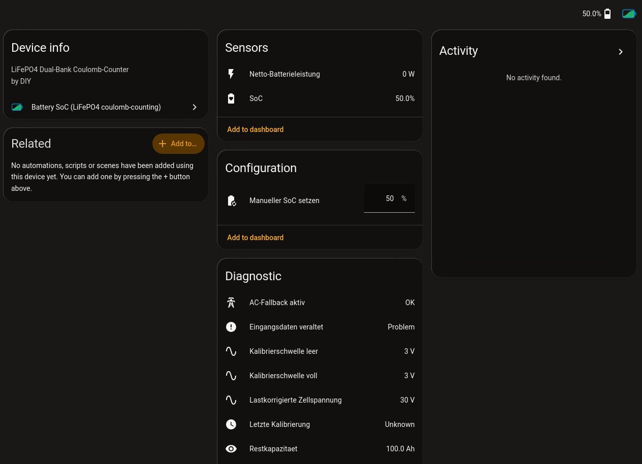Viewport: 642px width, 464px height.
Task: Open the Eingangsdaten veraltet diagnostic row
Action: pos(320,327)
